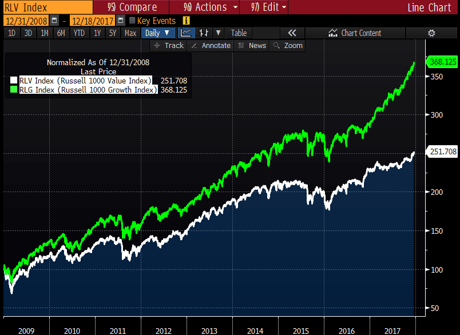Open chart settings gear icon
Viewport: 460px width, 335px height.
coord(432,33)
